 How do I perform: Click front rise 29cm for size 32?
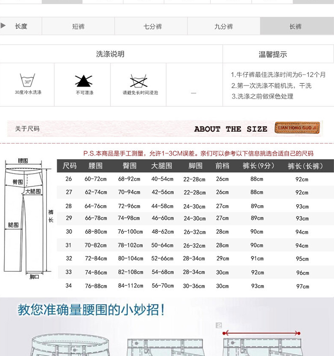coord(223,259)
